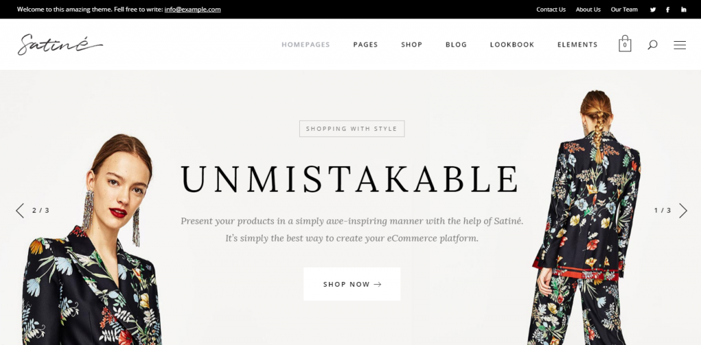Open the Lookbook menu item

click(512, 44)
